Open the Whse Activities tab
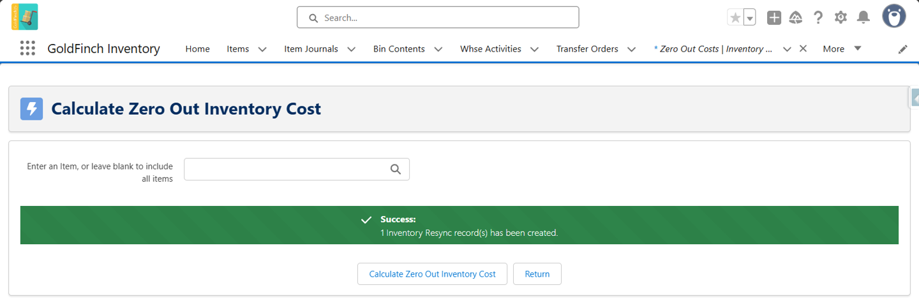This screenshot has width=919, height=299. point(490,49)
